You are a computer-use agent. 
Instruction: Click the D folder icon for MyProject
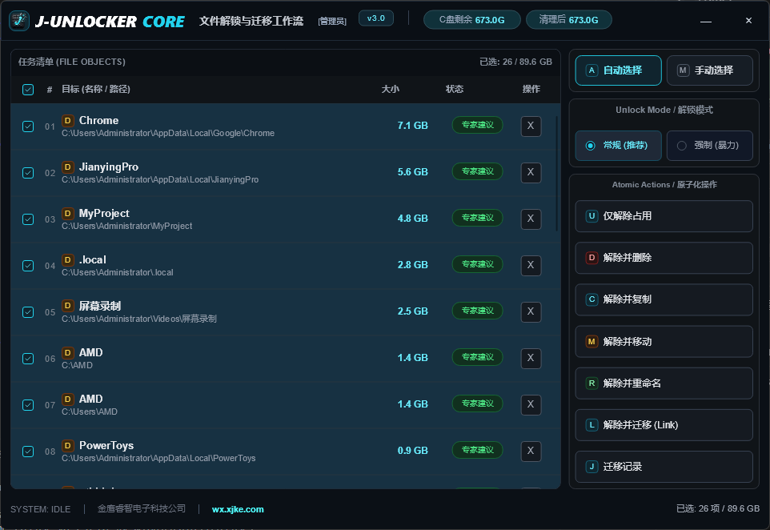click(68, 213)
